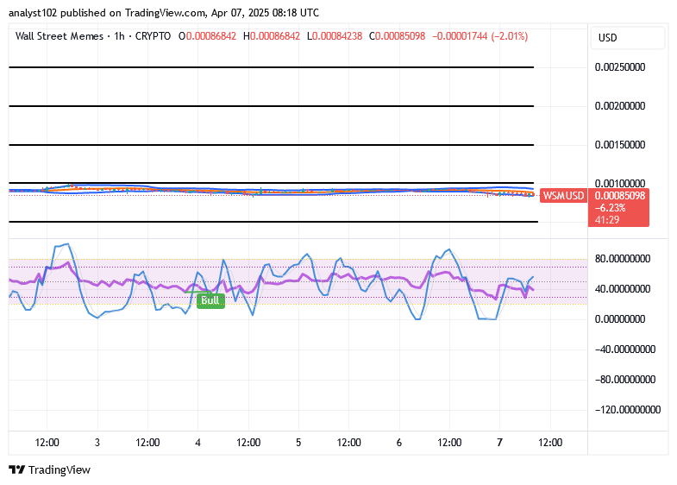The image size is (677, 485).
Task: Click the -40.00000000 oscillator axis label
Action: [625, 349]
